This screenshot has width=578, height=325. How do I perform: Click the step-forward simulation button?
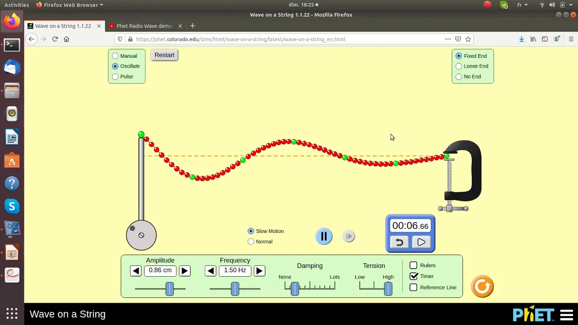pyautogui.click(x=349, y=236)
